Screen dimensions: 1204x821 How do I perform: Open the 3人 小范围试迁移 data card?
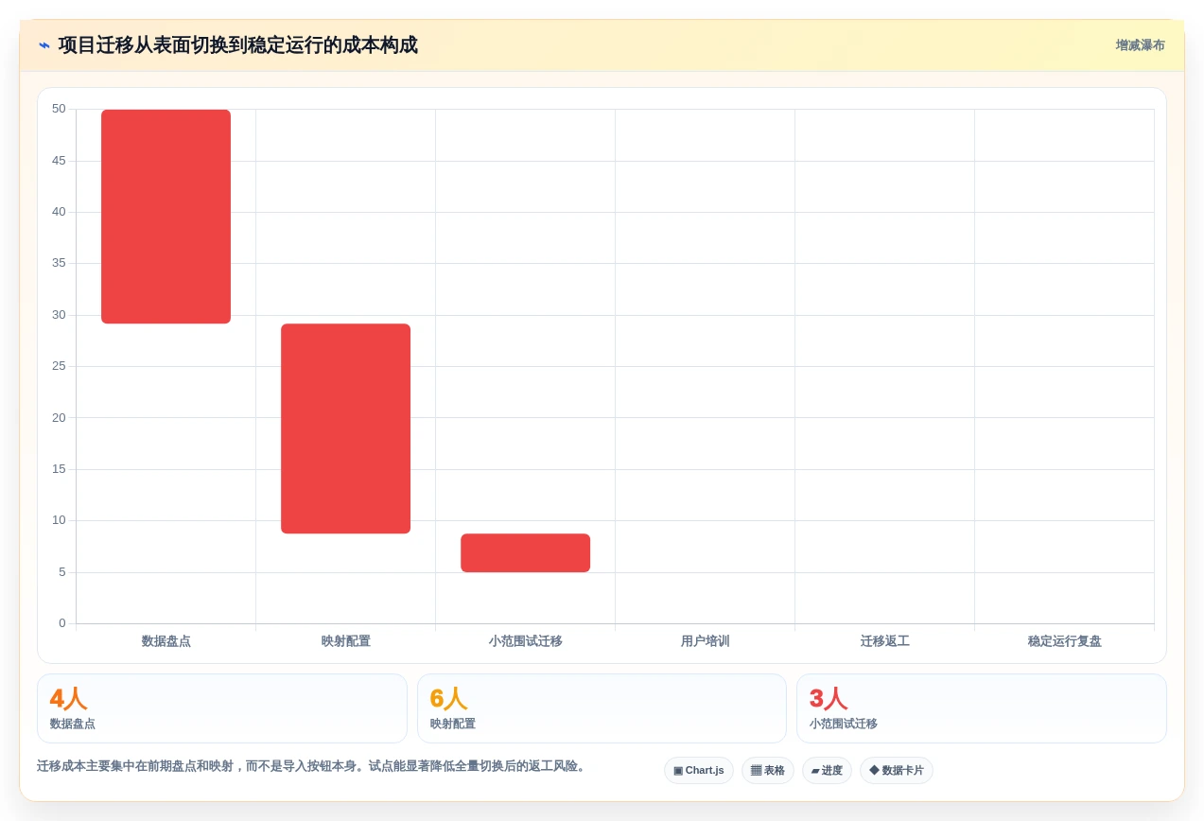[982, 708]
